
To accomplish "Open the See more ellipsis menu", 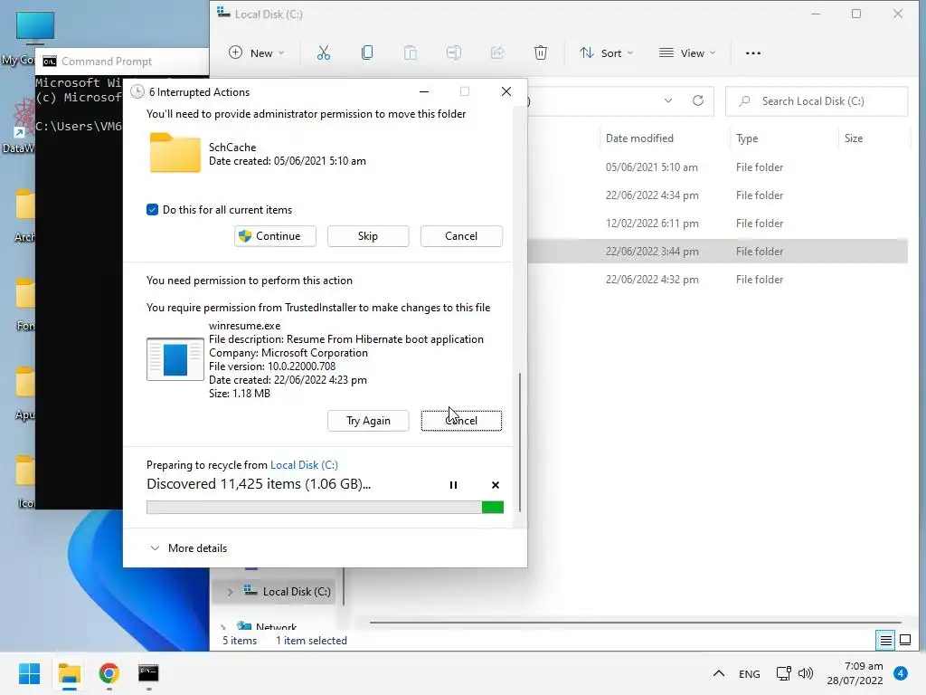I will point(753,53).
